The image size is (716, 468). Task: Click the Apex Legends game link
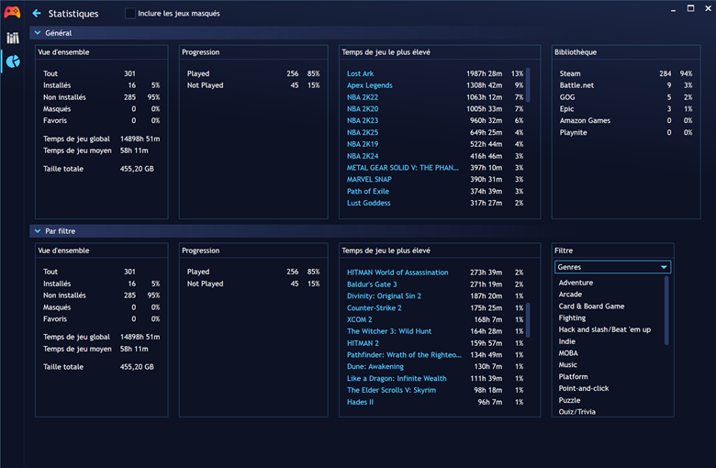[x=369, y=85]
